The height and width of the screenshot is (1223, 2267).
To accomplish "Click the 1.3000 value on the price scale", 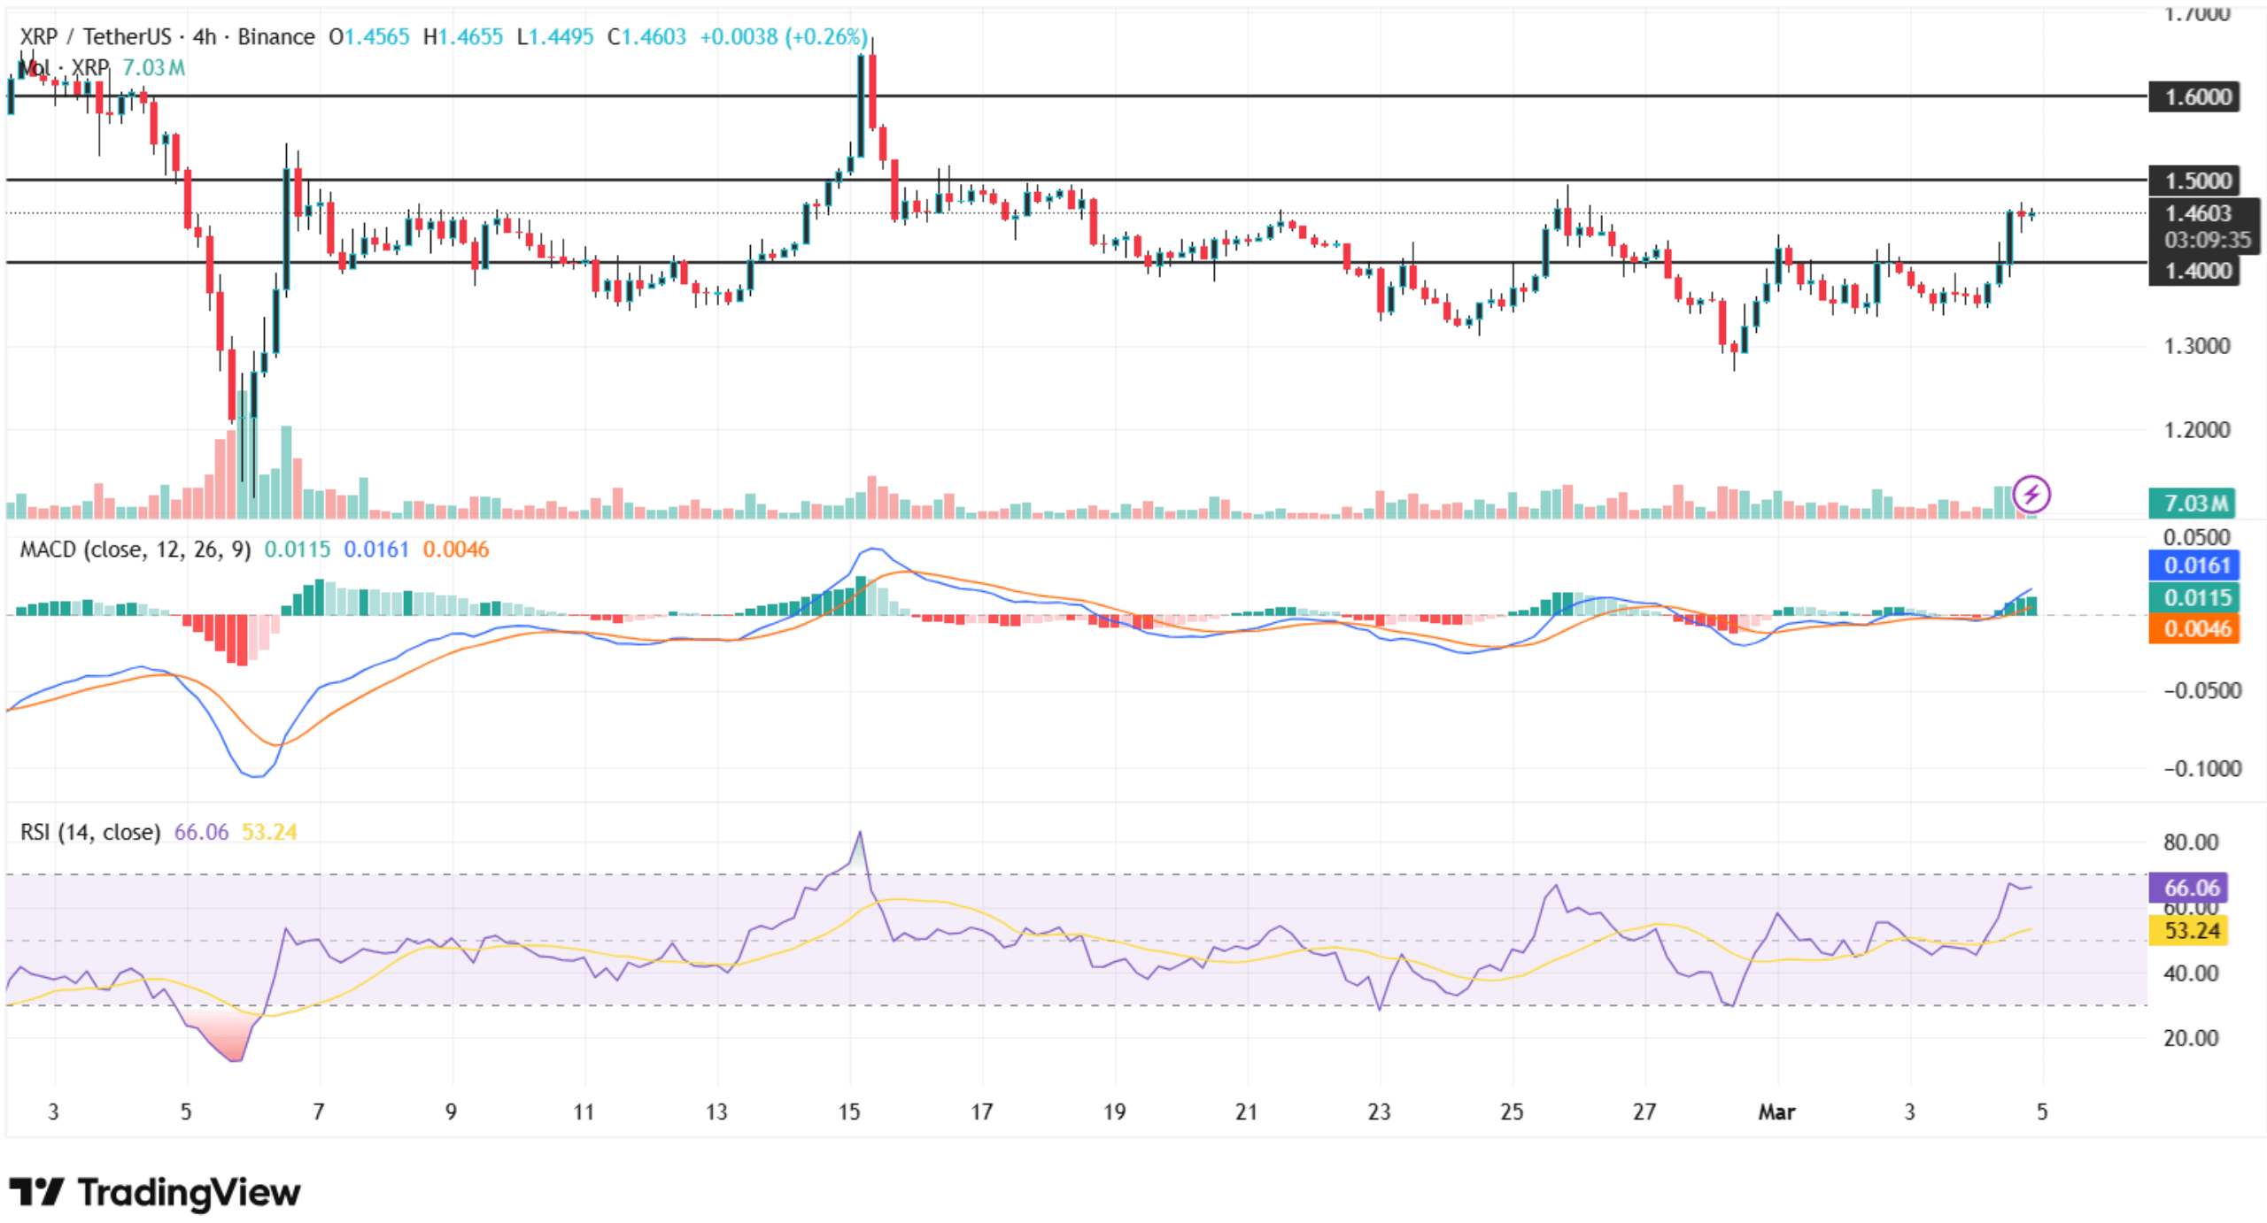I will point(2195,346).
